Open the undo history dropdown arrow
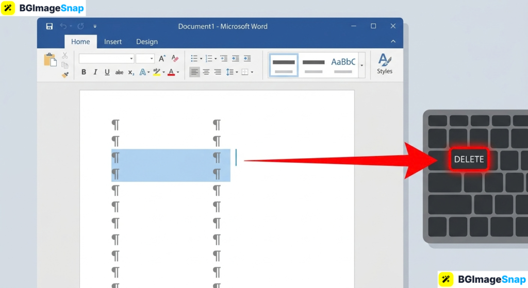This screenshot has height=288, width=528. tap(71, 26)
